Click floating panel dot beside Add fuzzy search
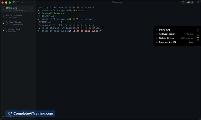The image size is (201, 120). [157, 34]
